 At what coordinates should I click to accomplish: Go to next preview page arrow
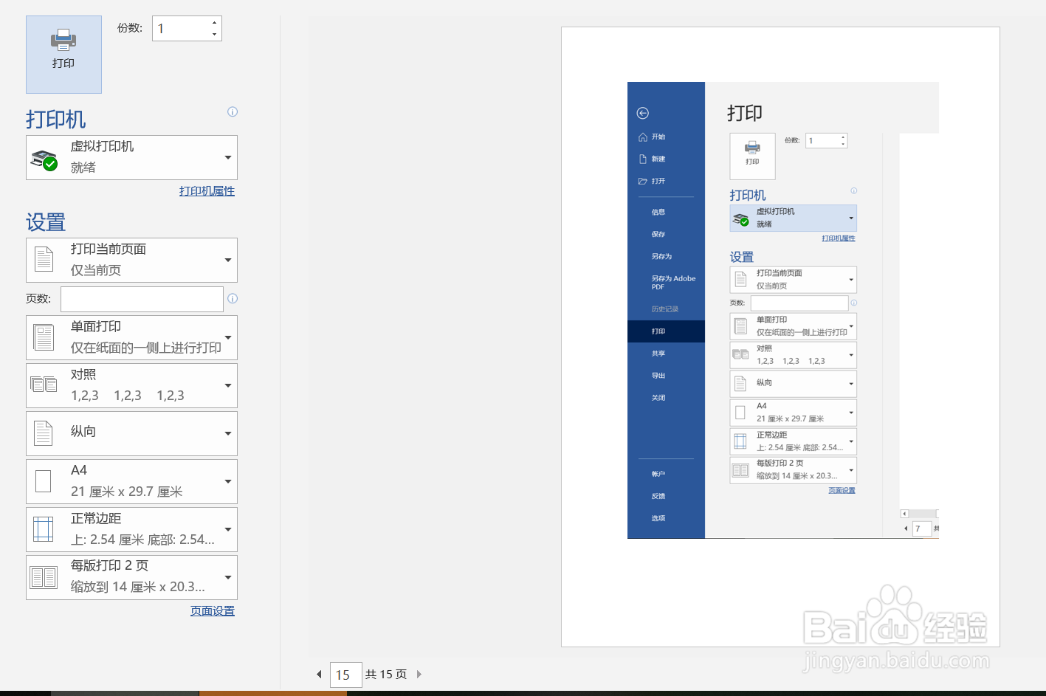(419, 674)
